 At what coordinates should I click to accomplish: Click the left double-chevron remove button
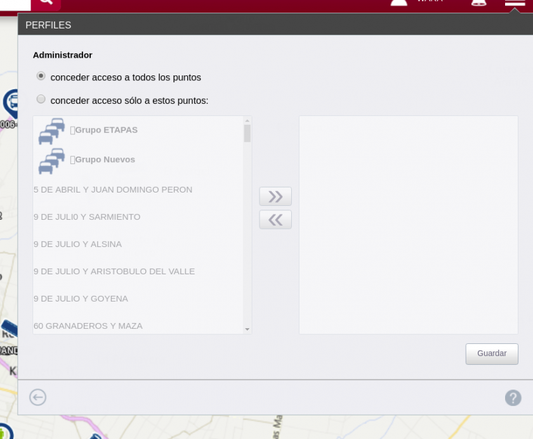[x=275, y=219]
